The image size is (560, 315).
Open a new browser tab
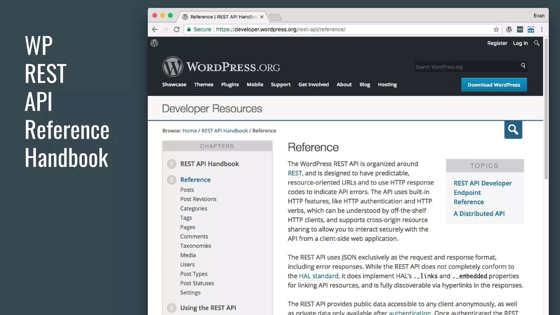275,17
